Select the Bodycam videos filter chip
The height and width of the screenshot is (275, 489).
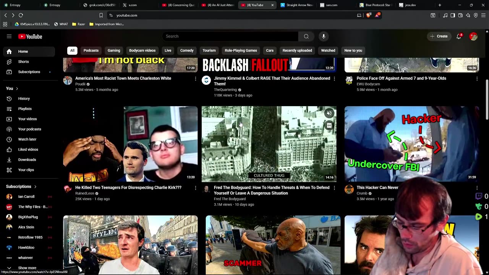coord(142,50)
